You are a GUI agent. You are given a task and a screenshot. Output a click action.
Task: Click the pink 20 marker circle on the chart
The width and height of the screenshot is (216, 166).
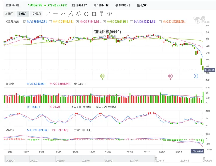click(x=170, y=76)
